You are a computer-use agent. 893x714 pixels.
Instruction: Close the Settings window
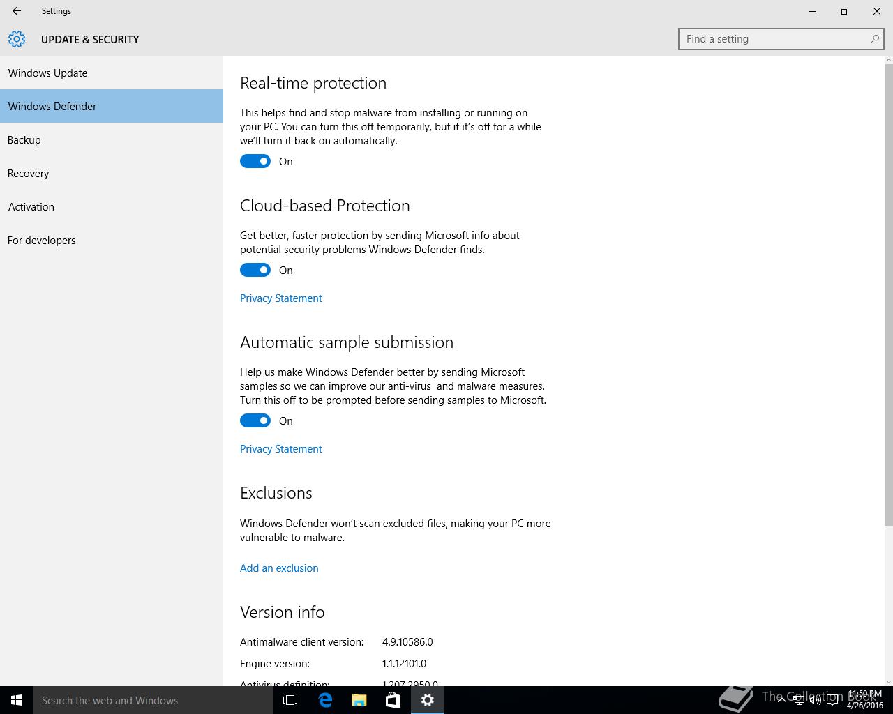coord(877,11)
